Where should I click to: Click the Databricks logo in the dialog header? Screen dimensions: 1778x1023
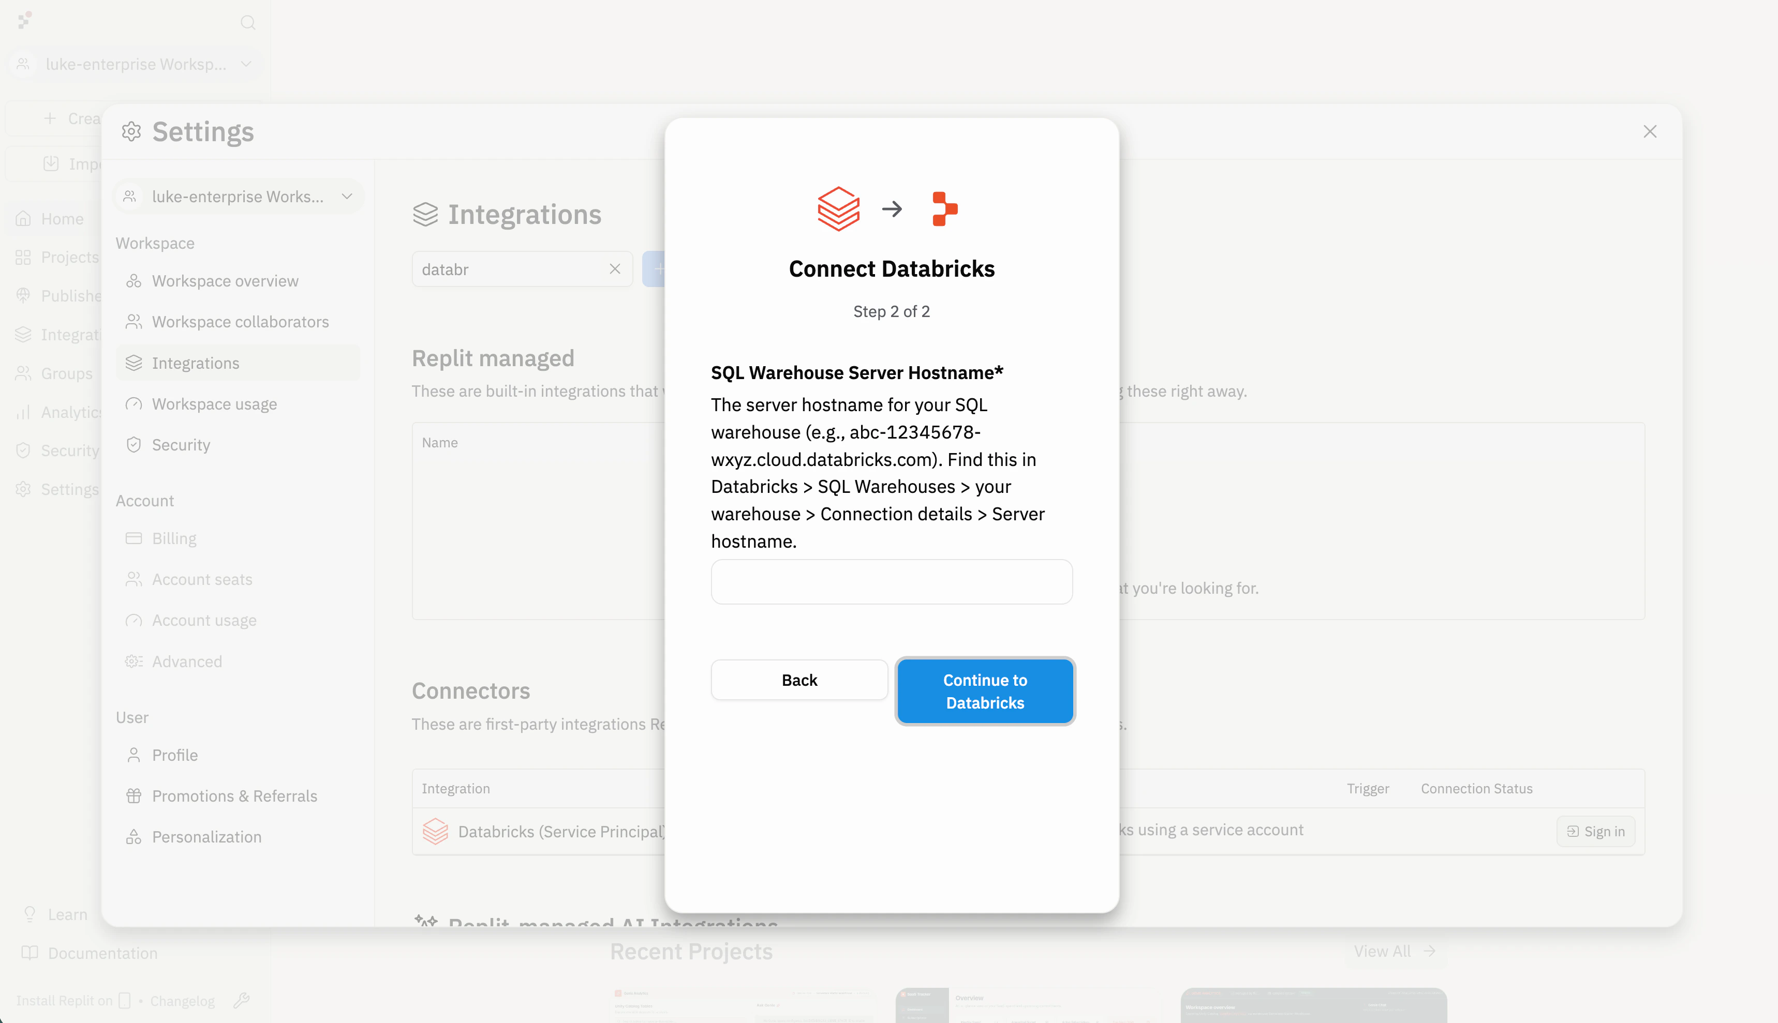(x=838, y=208)
